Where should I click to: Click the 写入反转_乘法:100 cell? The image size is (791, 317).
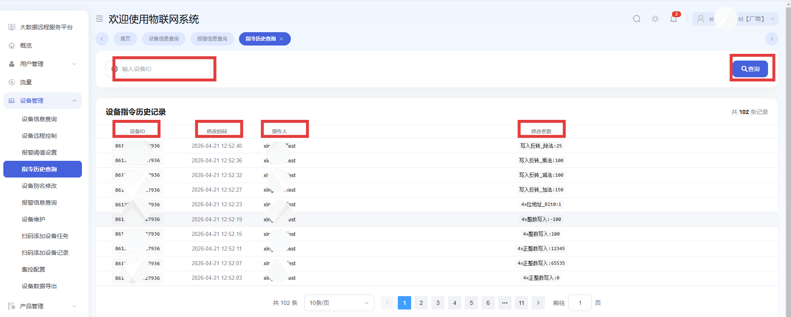(x=541, y=160)
